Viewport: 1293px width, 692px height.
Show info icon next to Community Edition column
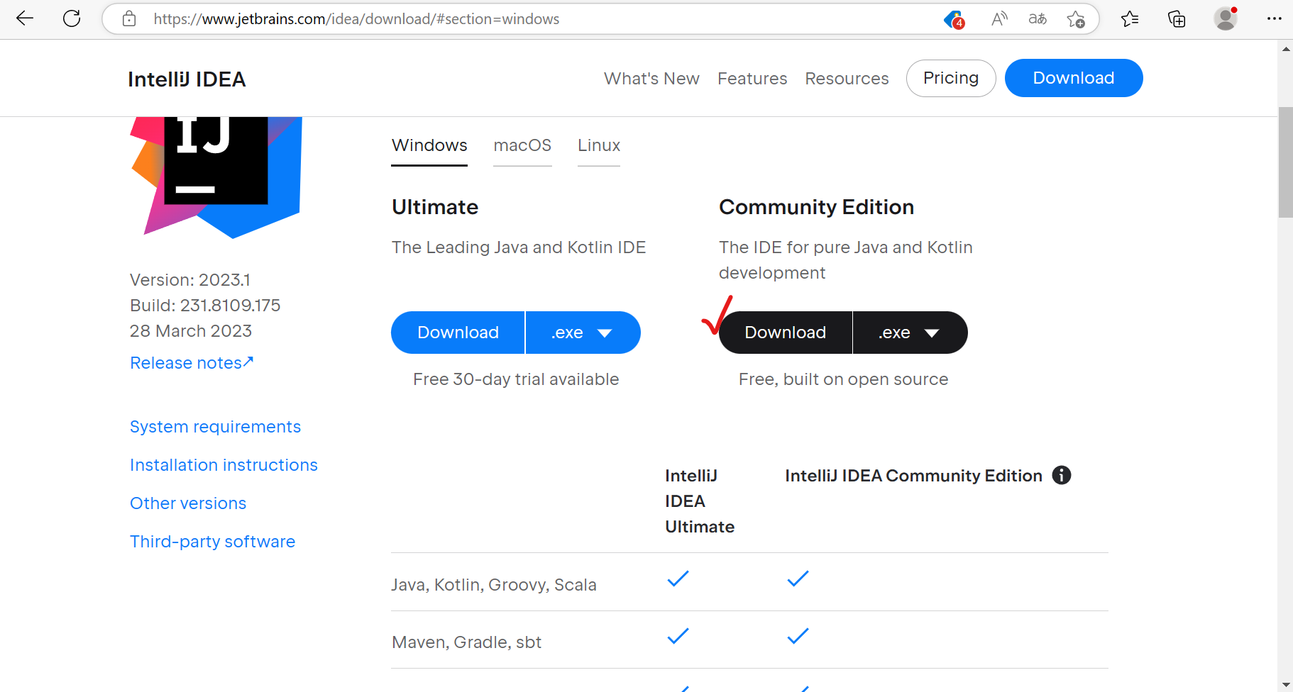(x=1062, y=475)
